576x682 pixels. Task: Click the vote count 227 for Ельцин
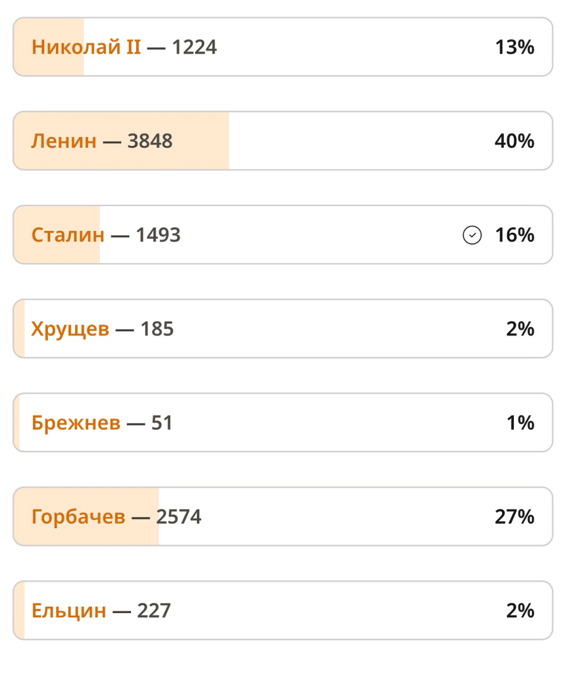coord(154,611)
